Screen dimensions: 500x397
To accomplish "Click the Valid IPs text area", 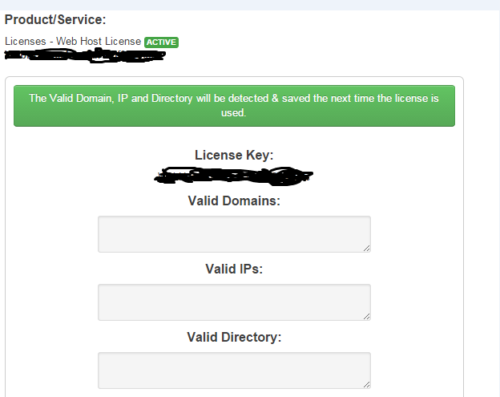I will pyautogui.click(x=234, y=302).
